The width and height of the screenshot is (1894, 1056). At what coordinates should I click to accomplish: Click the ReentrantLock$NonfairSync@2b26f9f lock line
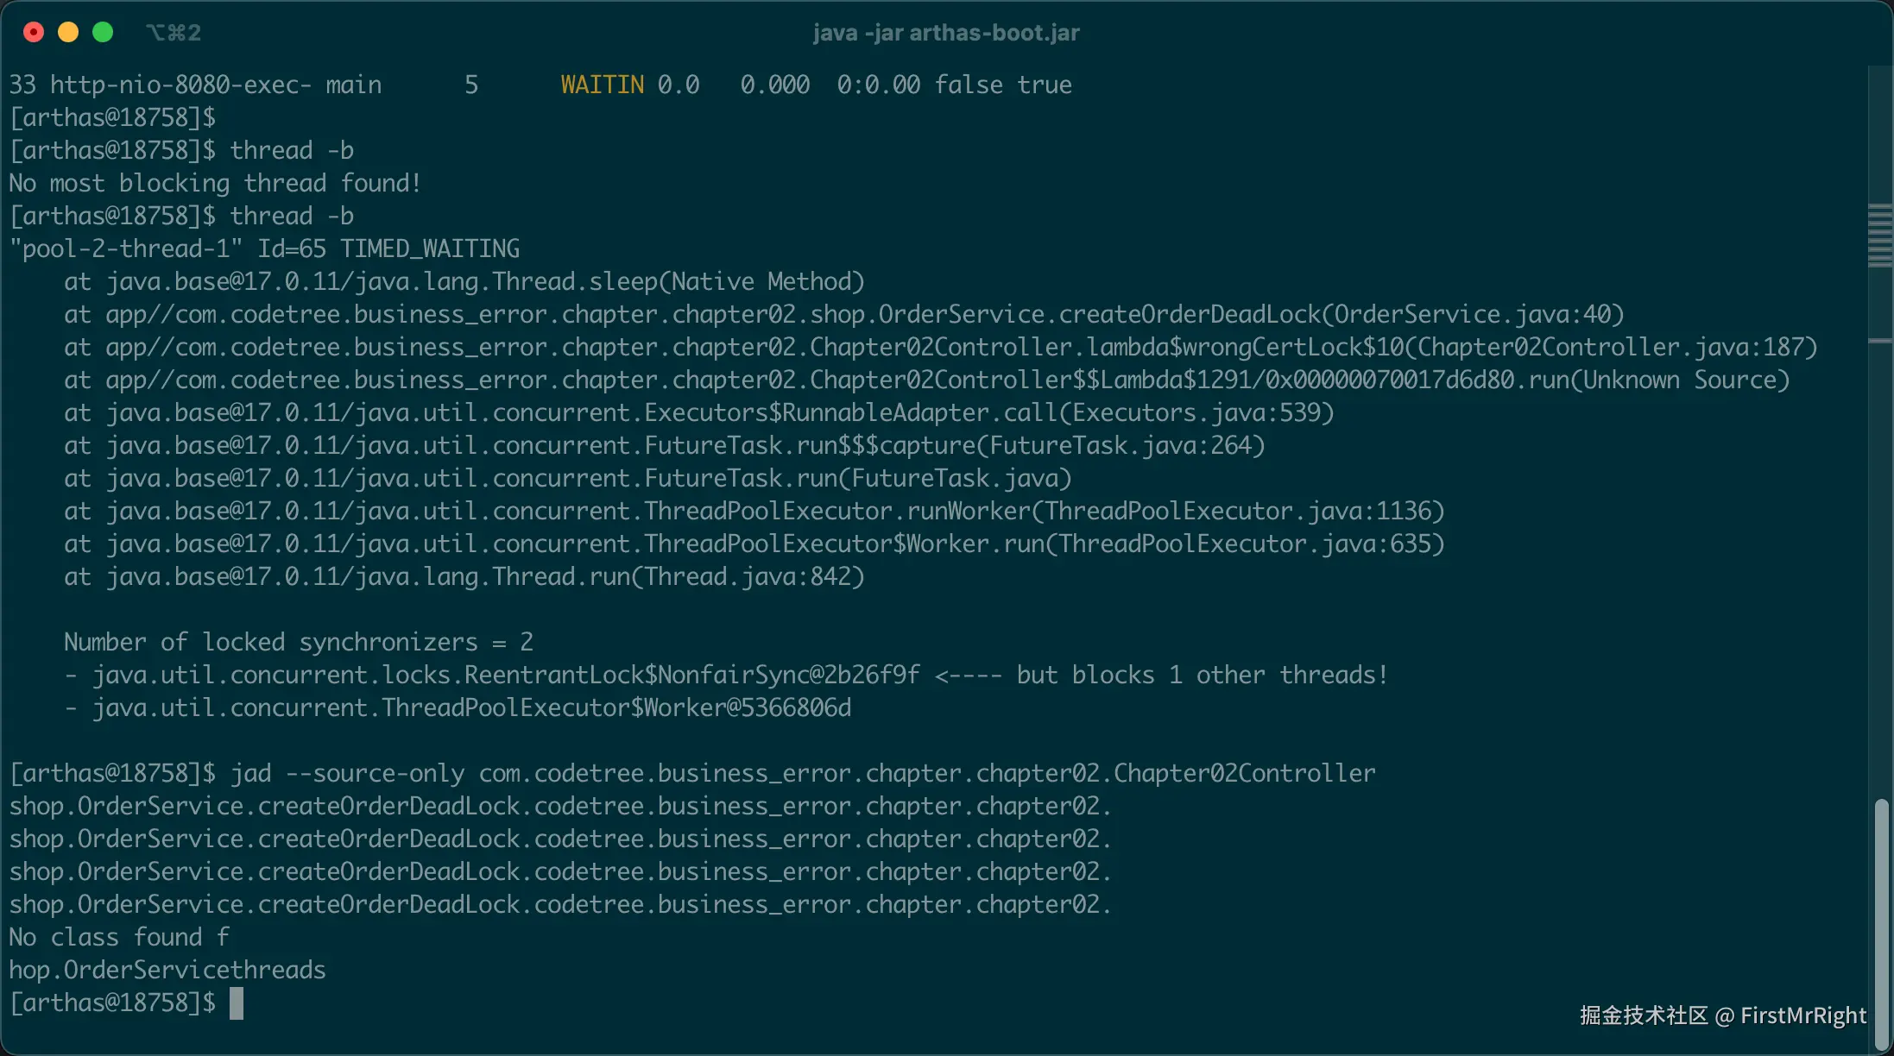(506, 675)
